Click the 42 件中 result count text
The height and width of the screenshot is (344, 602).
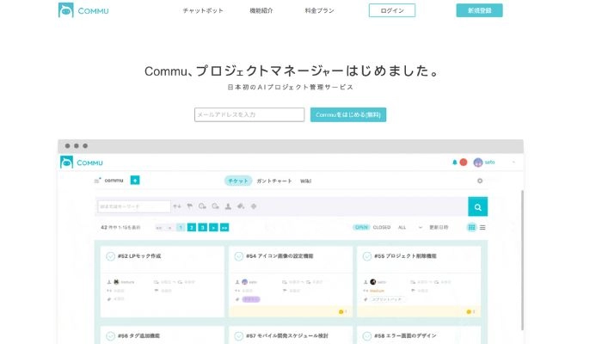pos(120,227)
